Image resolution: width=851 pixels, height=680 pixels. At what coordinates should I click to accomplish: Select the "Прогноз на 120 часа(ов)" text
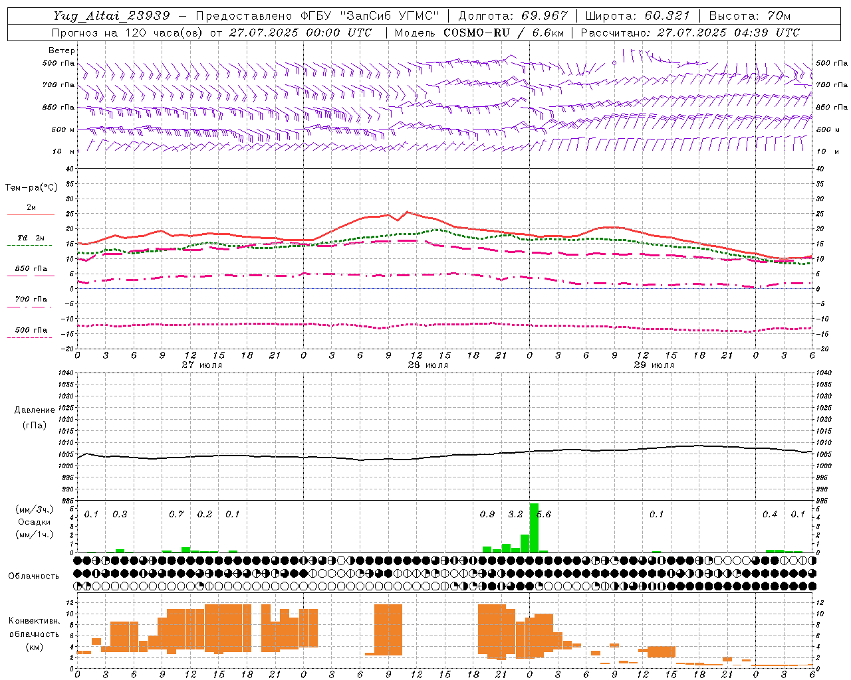tap(128, 33)
